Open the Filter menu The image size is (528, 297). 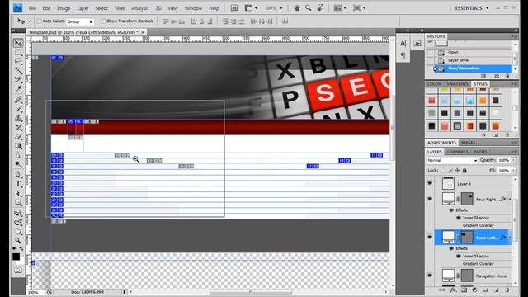point(120,8)
